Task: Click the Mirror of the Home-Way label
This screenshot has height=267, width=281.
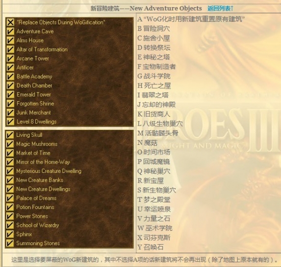Action: tap(43, 162)
